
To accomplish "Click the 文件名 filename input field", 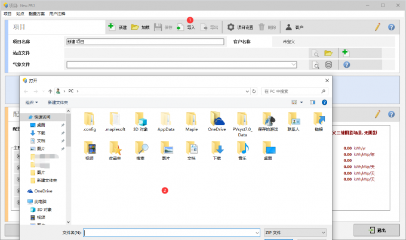I will (171, 232).
